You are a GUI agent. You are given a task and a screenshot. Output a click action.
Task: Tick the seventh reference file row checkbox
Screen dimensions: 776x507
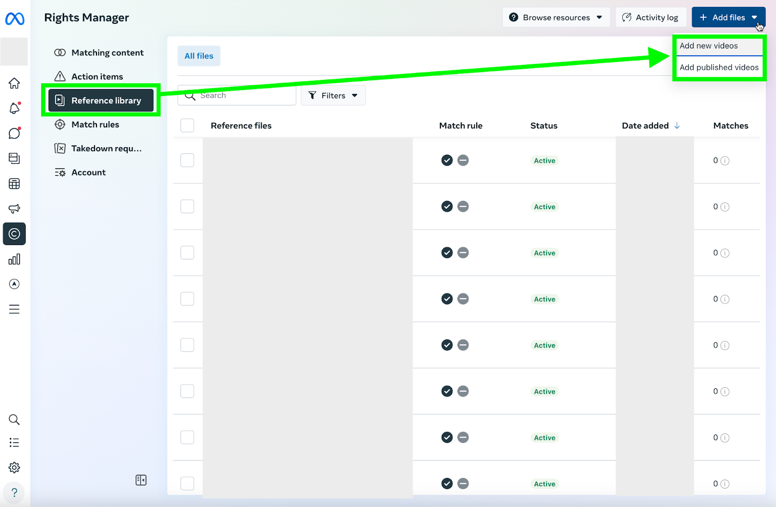click(x=187, y=437)
